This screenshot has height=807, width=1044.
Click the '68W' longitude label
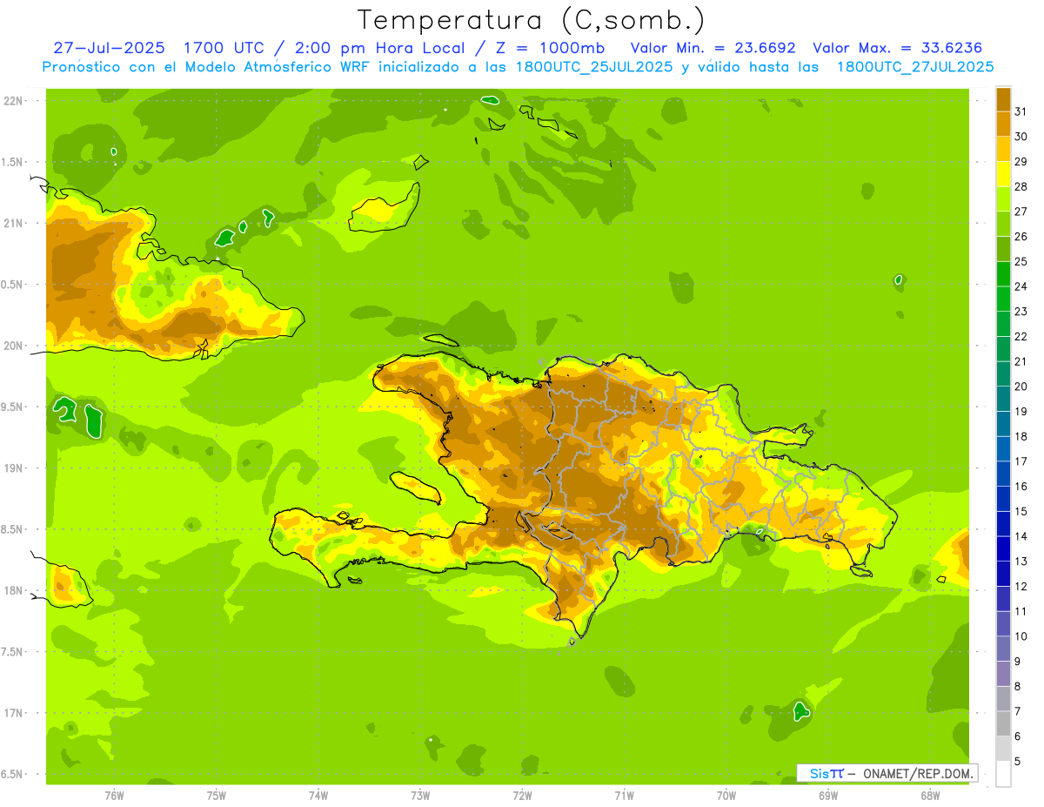click(930, 795)
